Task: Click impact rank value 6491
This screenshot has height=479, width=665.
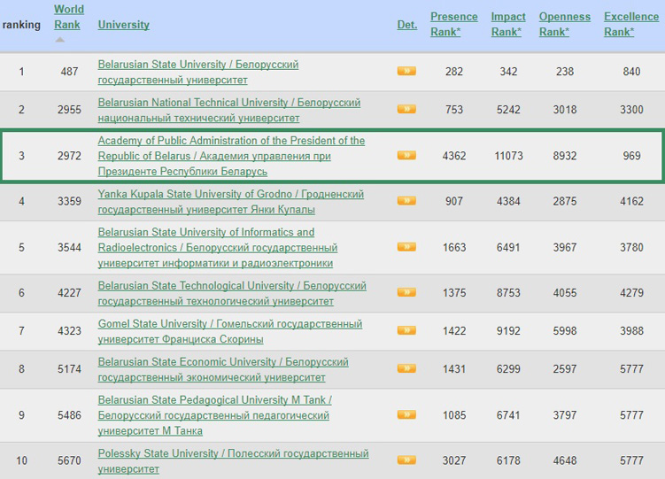Action: point(508,247)
